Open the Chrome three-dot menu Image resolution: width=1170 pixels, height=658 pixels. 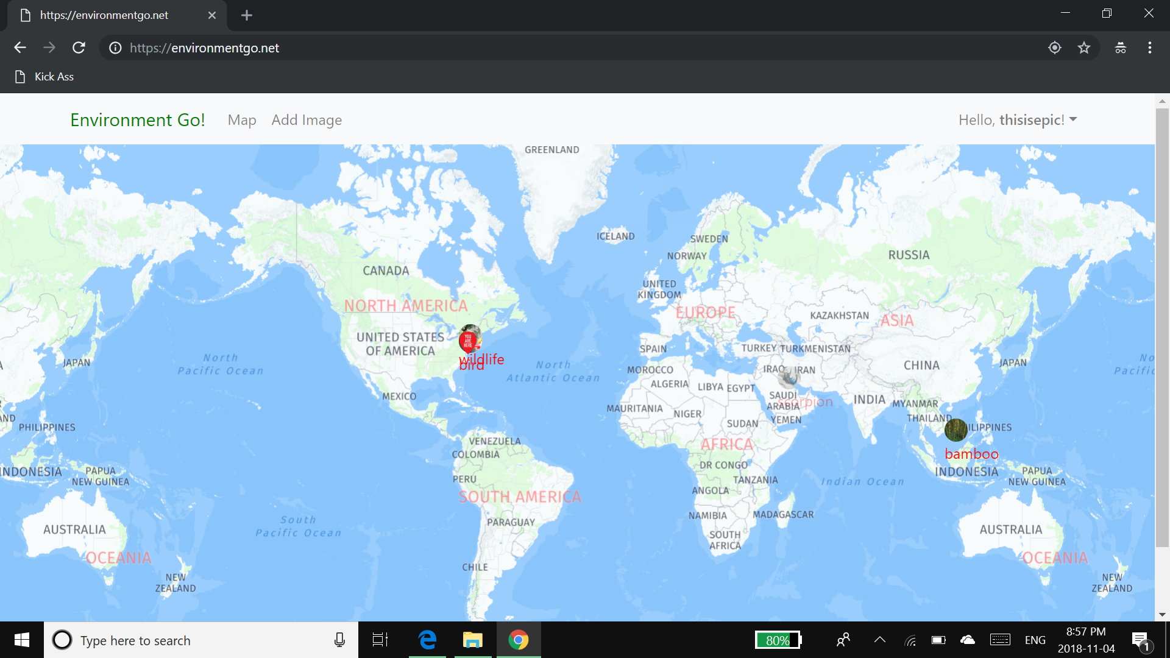click(1149, 48)
